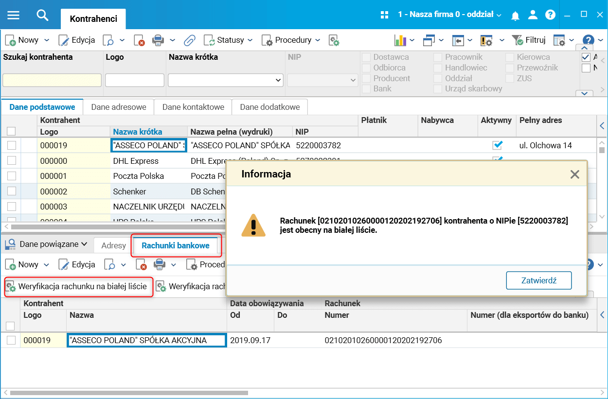
Task: Tick the checkbox for row 000019 in contractor list
Action: tap(12, 145)
